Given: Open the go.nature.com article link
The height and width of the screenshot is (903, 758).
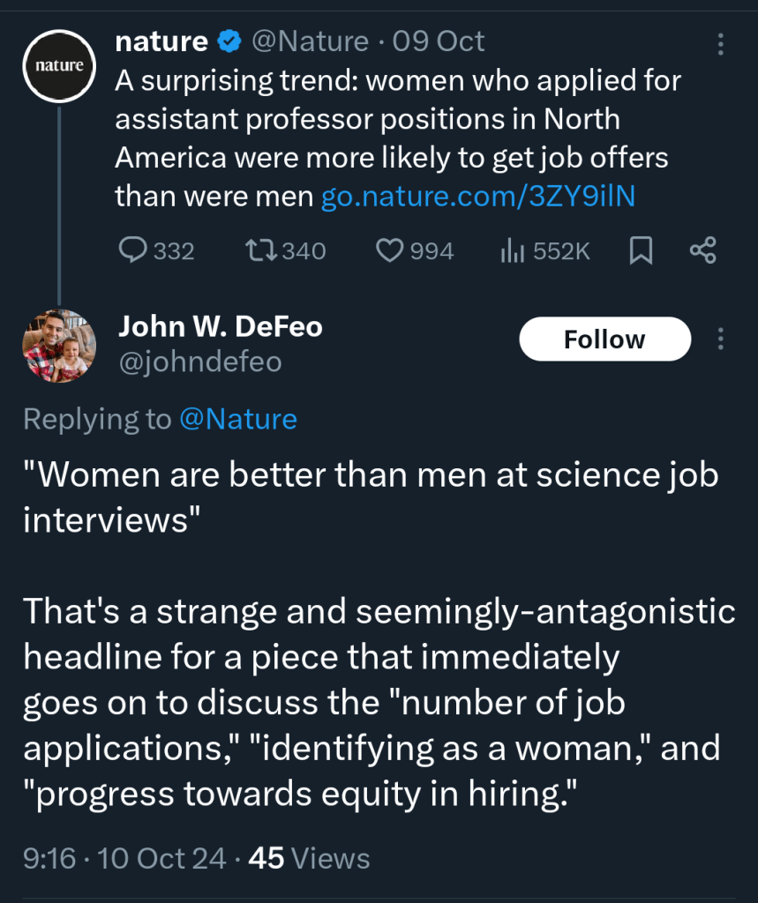Looking at the screenshot, I should pyautogui.click(x=477, y=196).
